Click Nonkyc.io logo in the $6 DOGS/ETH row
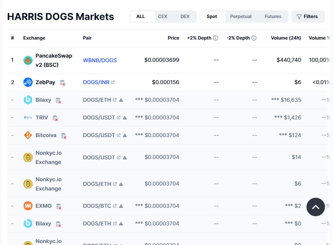333x245 pixels. [x=28, y=184]
